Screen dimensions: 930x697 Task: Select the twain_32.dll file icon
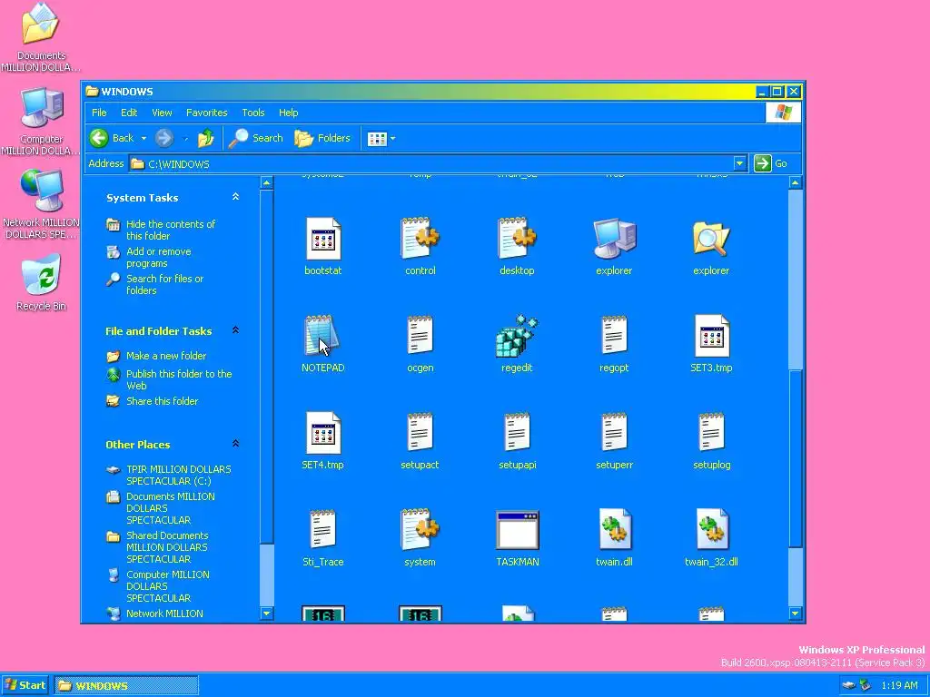coord(712,530)
